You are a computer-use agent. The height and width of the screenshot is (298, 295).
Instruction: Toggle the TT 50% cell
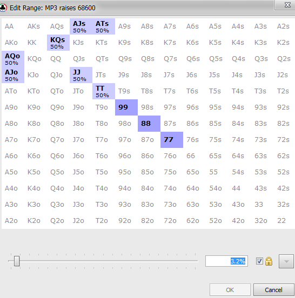(x=104, y=91)
